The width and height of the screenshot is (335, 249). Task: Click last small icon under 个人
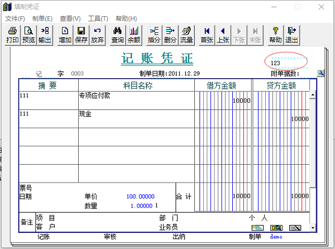point(295,228)
